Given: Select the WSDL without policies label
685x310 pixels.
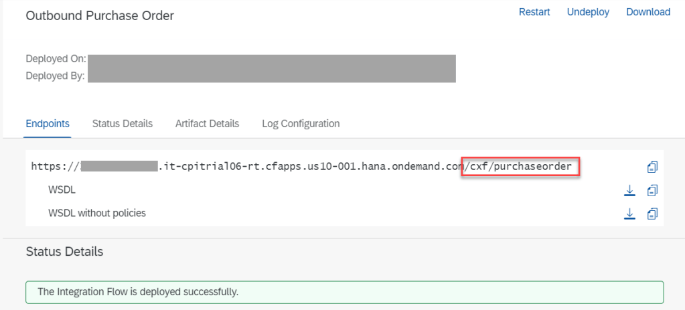Looking at the screenshot, I should pyautogui.click(x=97, y=213).
